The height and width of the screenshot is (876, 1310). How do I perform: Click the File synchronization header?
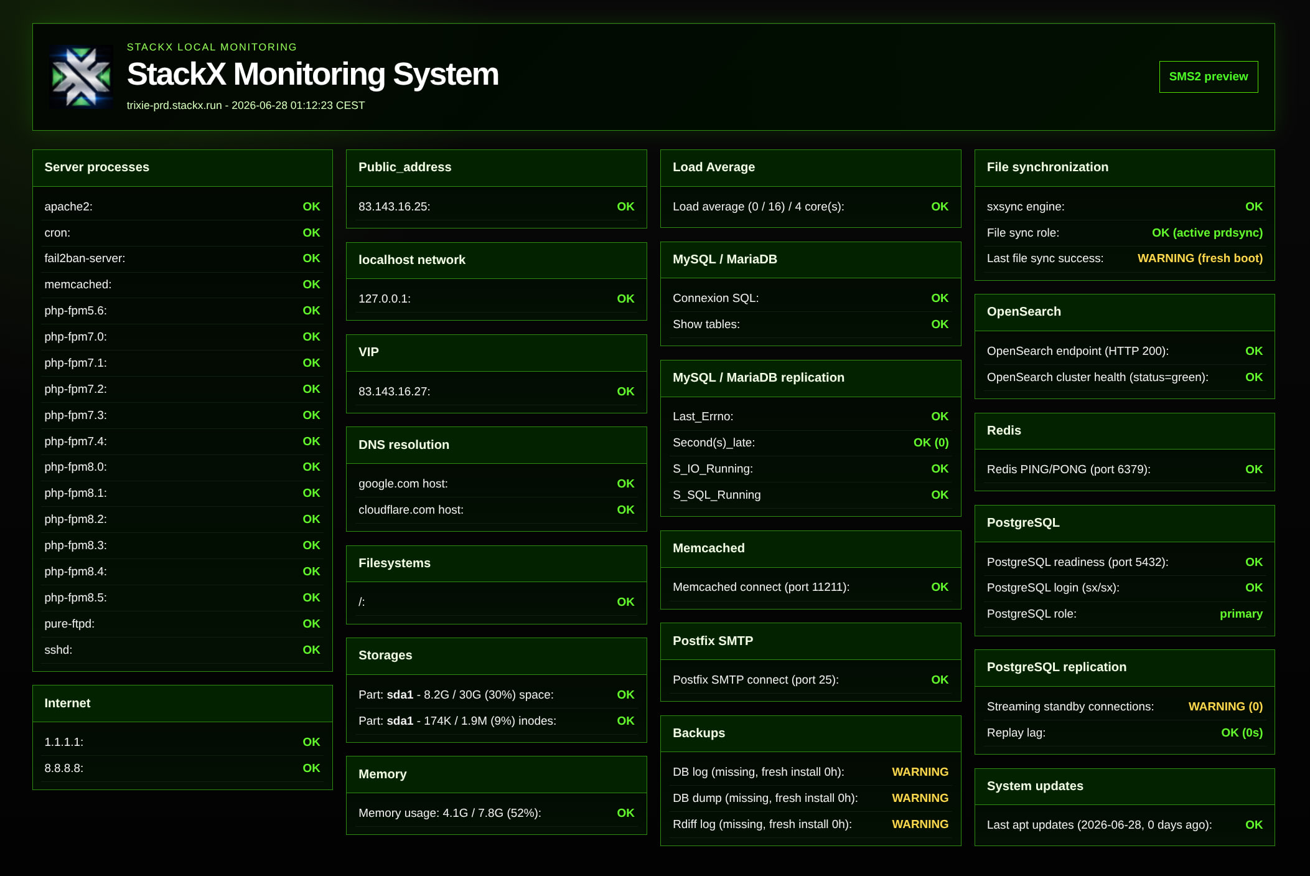1125,167
